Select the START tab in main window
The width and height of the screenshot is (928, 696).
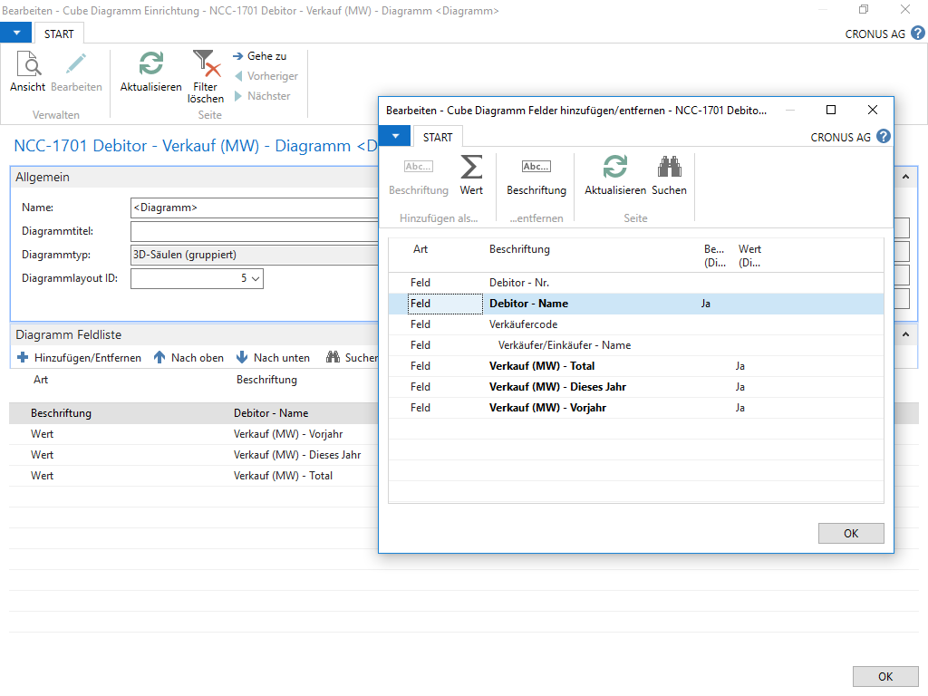pos(59,34)
